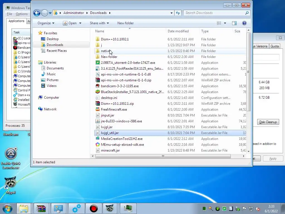The height and width of the screenshot is (214, 285).
Task: Open WinRAR from the taskbar
Action: 41,208
